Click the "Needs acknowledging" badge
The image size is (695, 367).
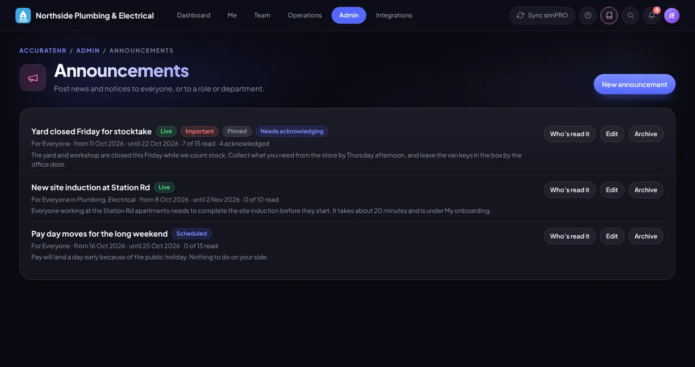pos(292,131)
